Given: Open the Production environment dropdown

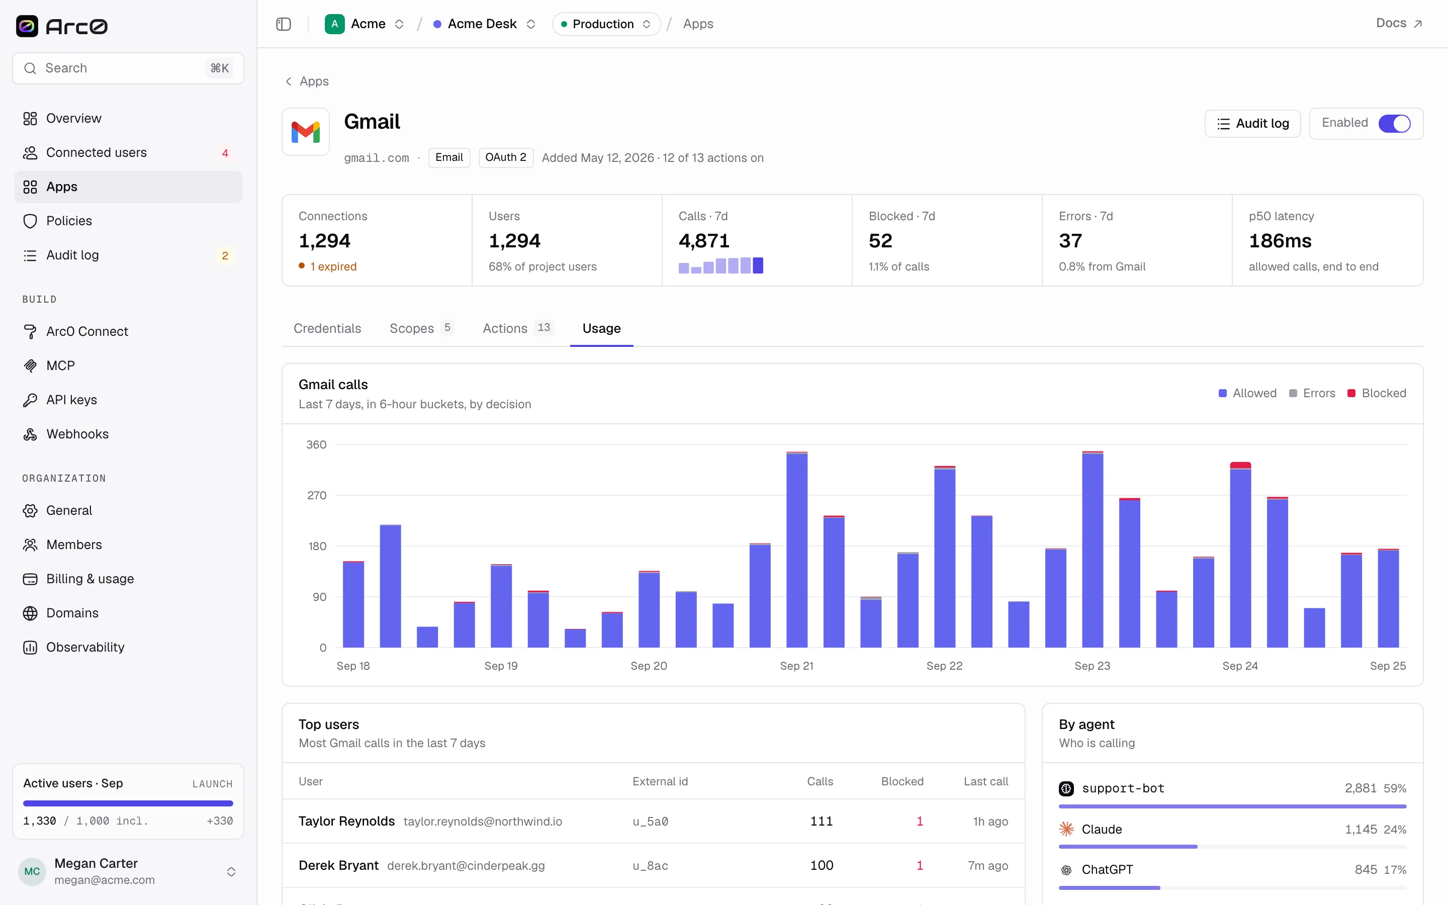Looking at the screenshot, I should pyautogui.click(x=606, y=24).
